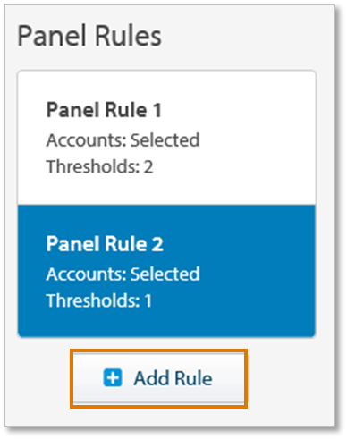Click Accounts: Selected under Panel Rule 2
The image size is (347, 439).
tap(123, 274)
